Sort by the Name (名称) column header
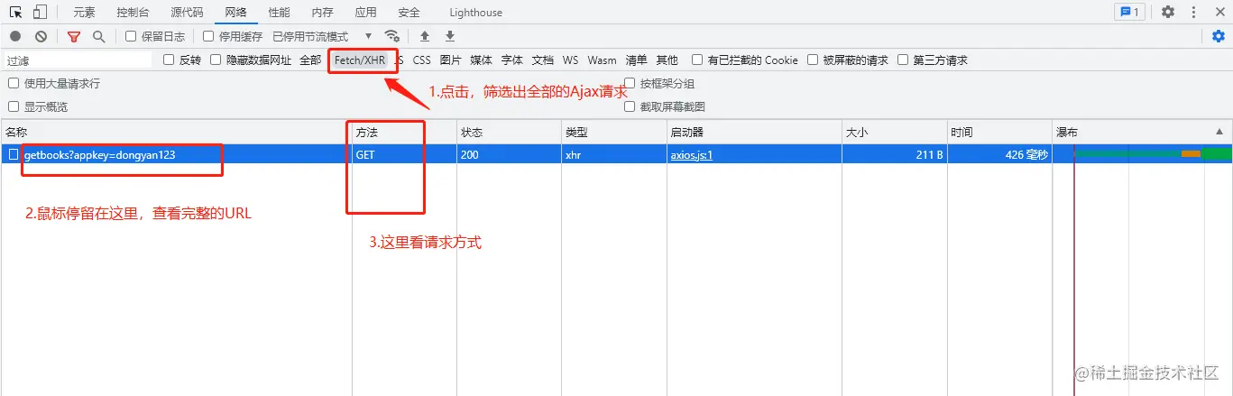 (176, 132)
